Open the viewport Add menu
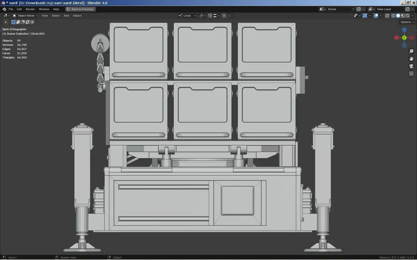 [x=66, y=16]
